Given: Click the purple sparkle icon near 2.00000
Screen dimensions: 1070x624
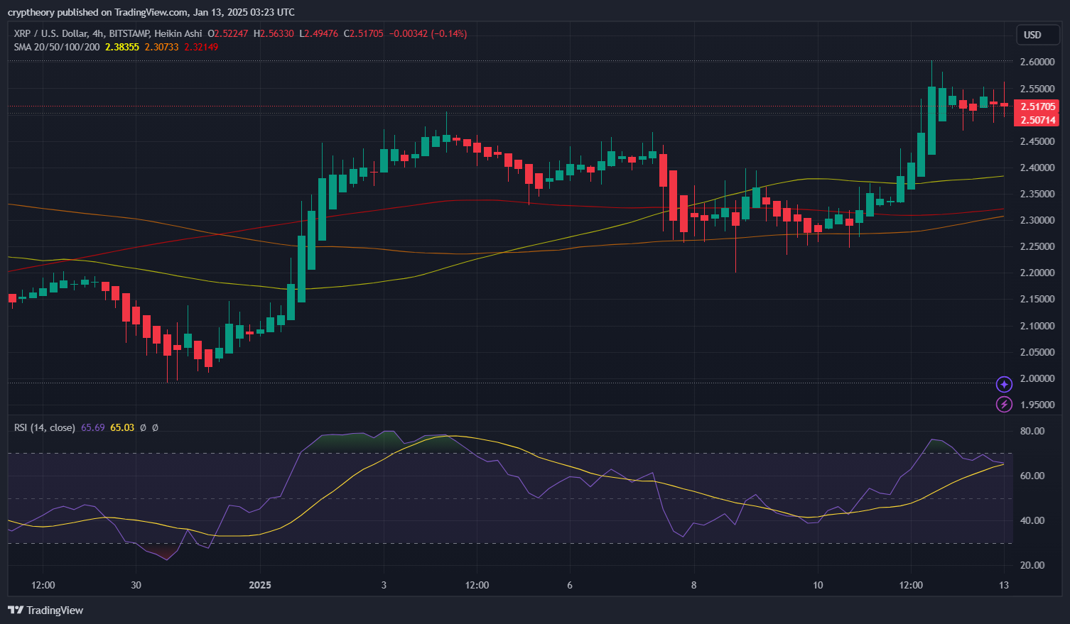Looking at the screenshot, I should pyautogui.click(x=1004, y=384).
